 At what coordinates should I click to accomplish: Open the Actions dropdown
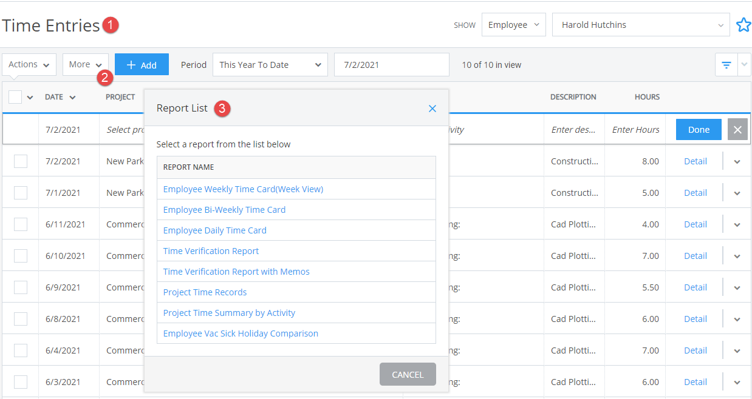pos(29,65)
